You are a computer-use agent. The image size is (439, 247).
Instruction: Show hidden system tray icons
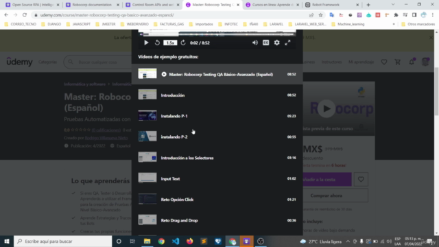click(348, 242)
